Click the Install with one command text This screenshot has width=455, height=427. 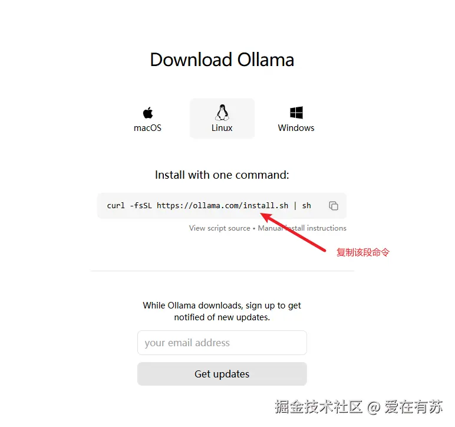pyautogui.click(x=222, y=175)
